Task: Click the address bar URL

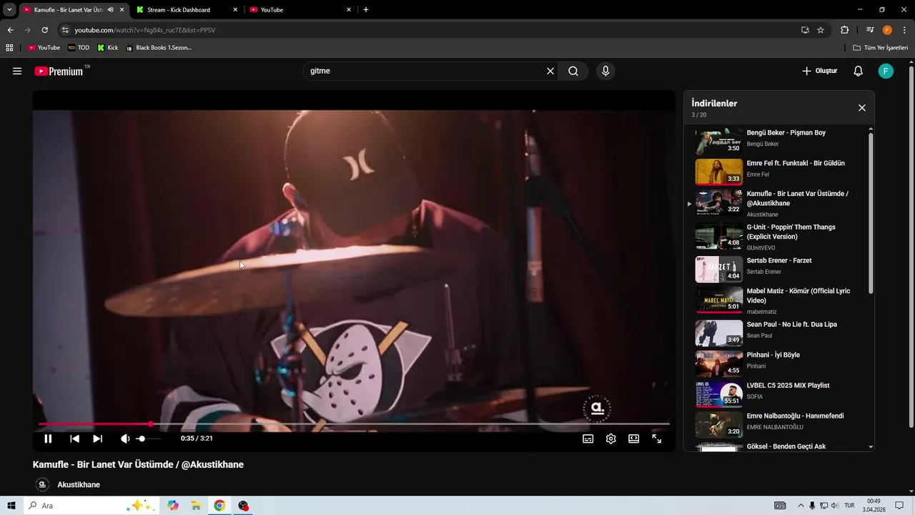Action: pyautogui.click(x=144, y=30)
